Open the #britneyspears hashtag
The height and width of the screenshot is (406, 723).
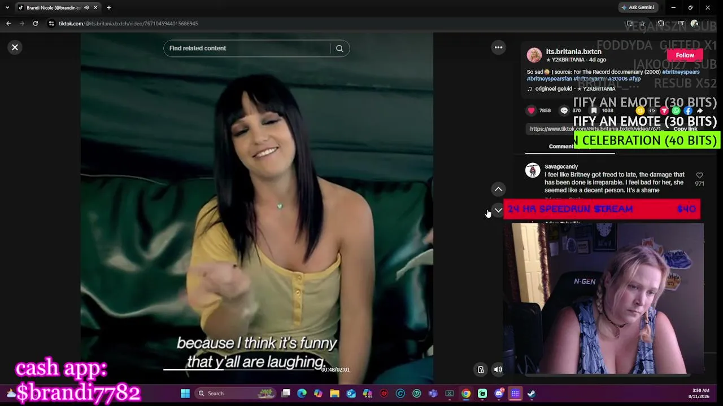coord(681,72)
